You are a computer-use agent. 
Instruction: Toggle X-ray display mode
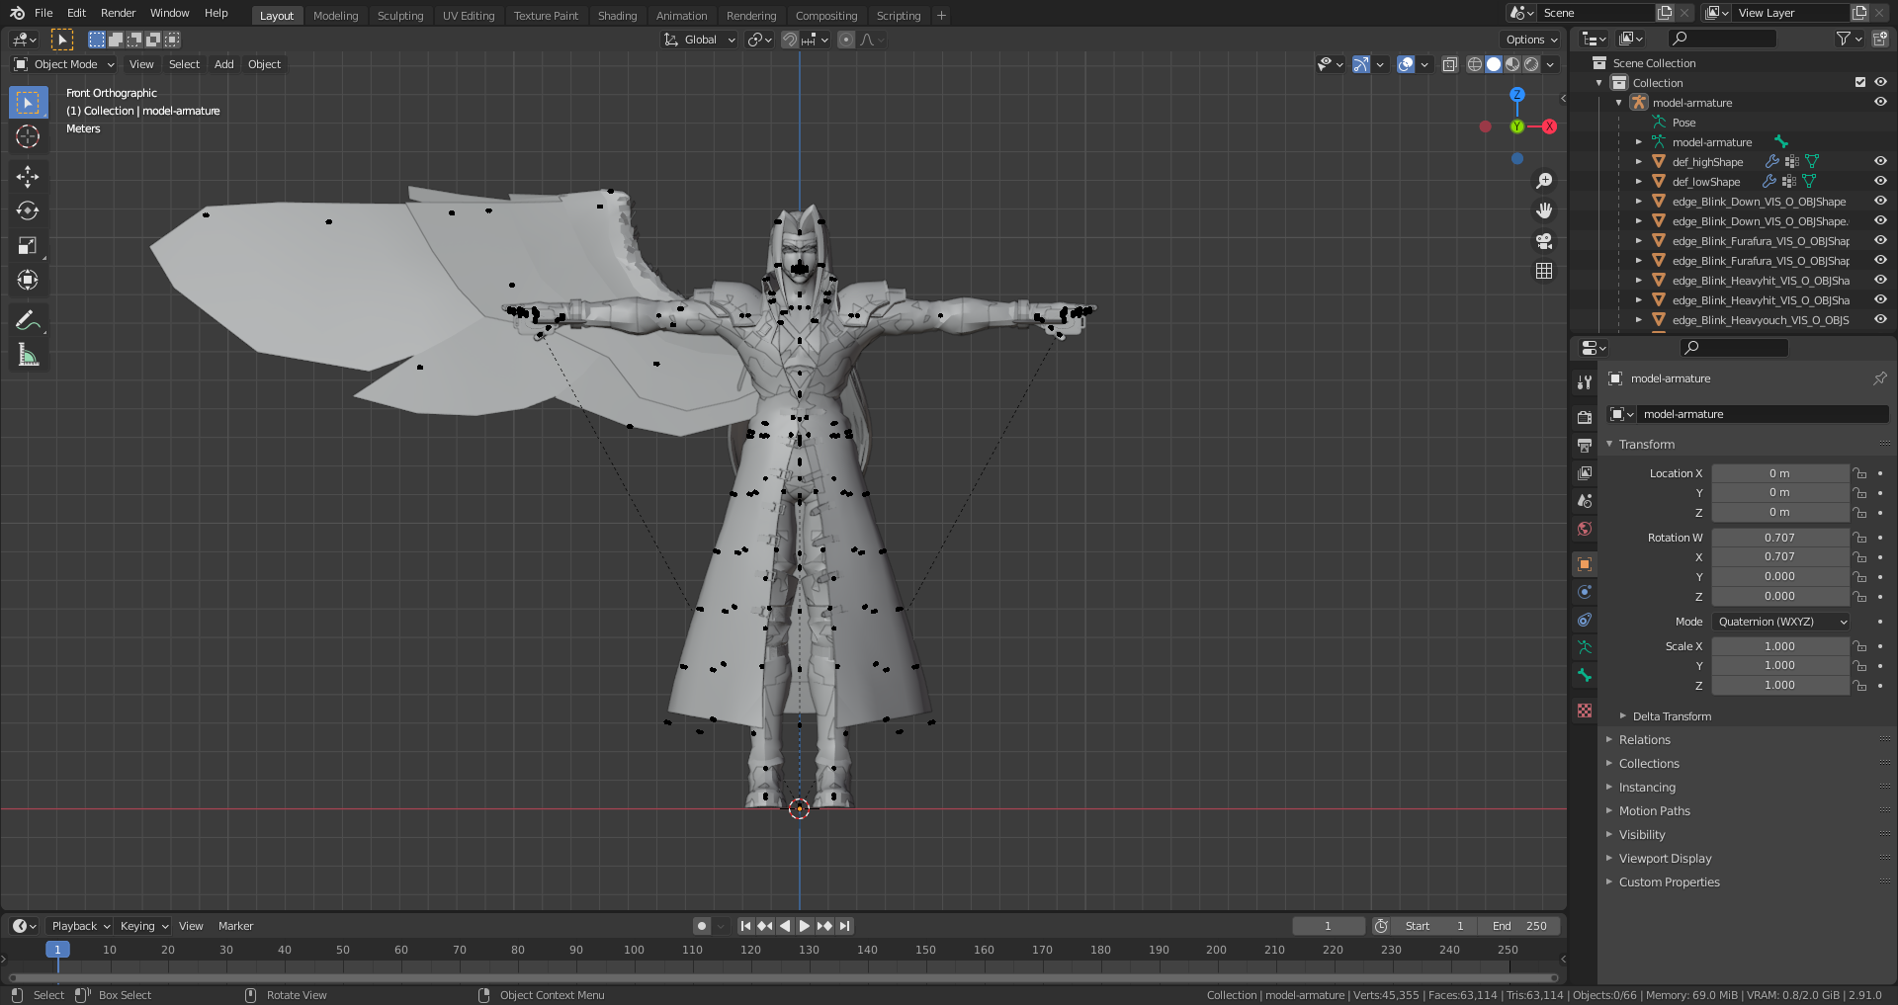[x=1449, y=64]
